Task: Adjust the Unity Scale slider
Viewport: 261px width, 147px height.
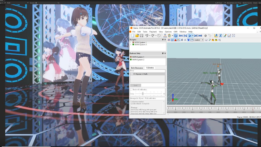Action: point(36,3)
